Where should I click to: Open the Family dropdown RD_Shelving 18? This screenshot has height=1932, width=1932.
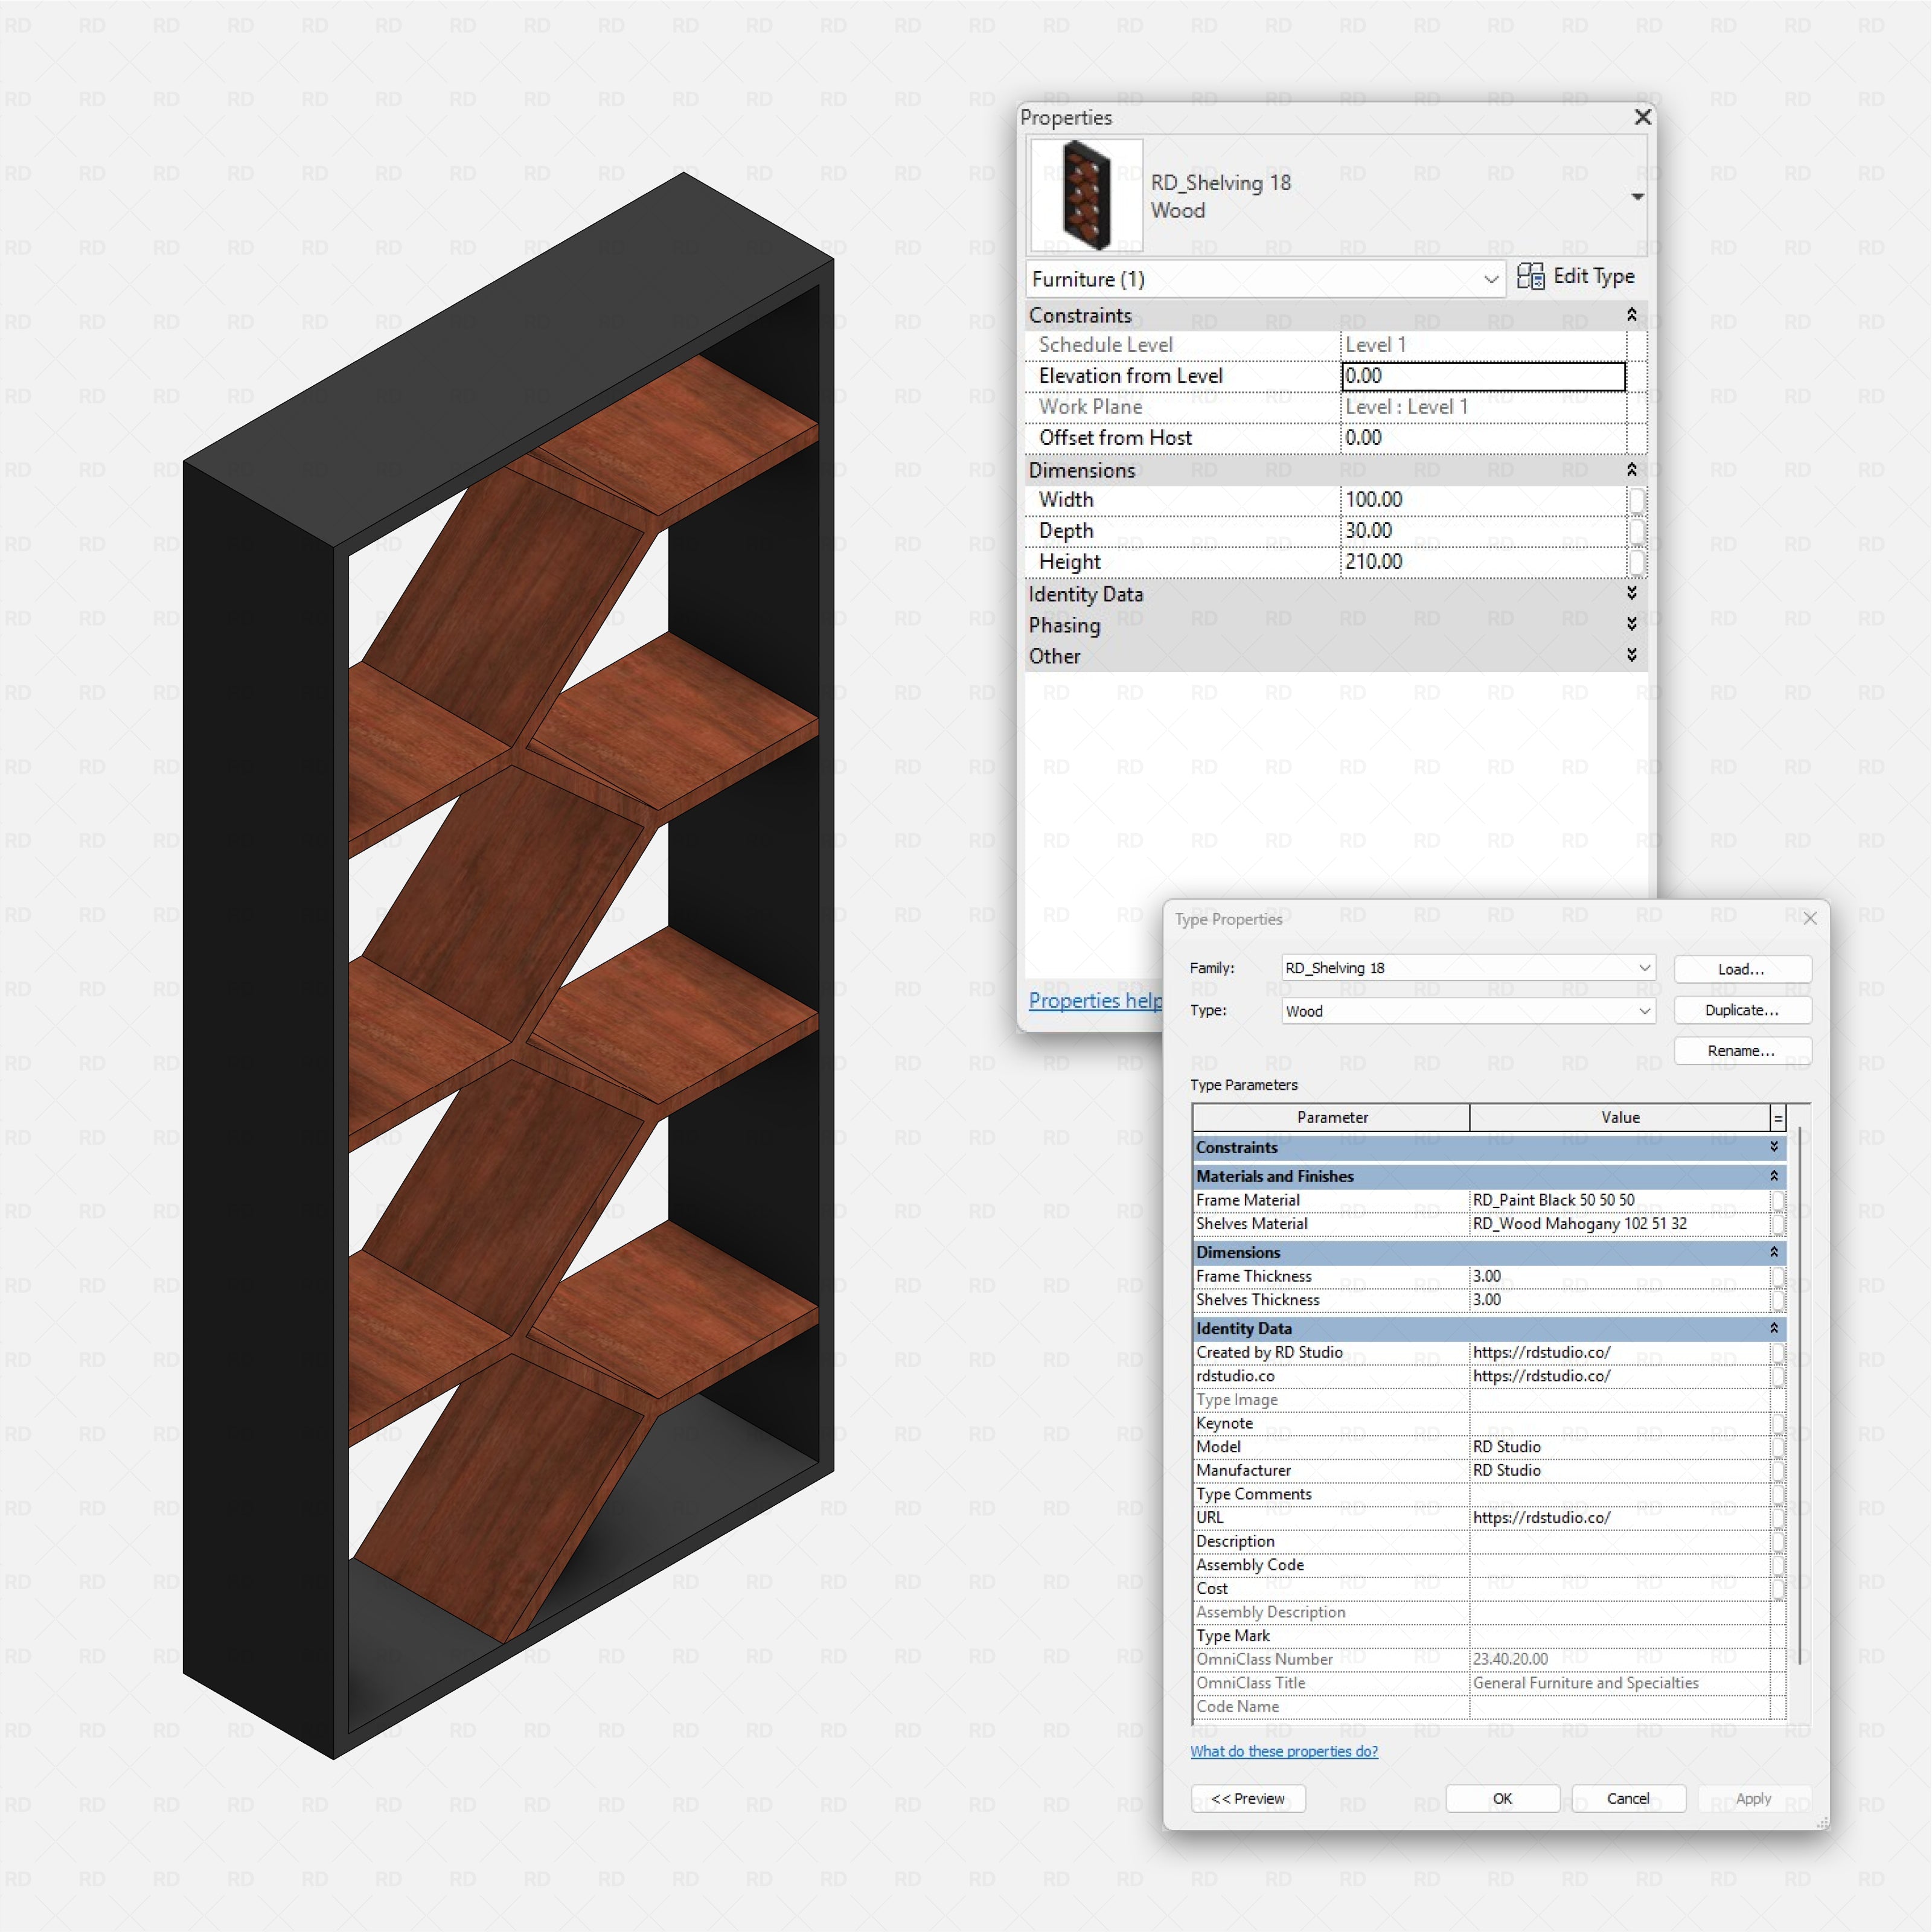(1468, 968)
